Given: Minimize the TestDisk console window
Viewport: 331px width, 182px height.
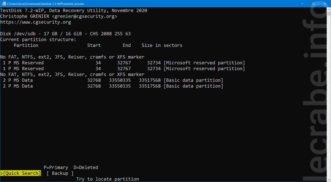Looking at the screenshot, I should (x=302, y=4).
